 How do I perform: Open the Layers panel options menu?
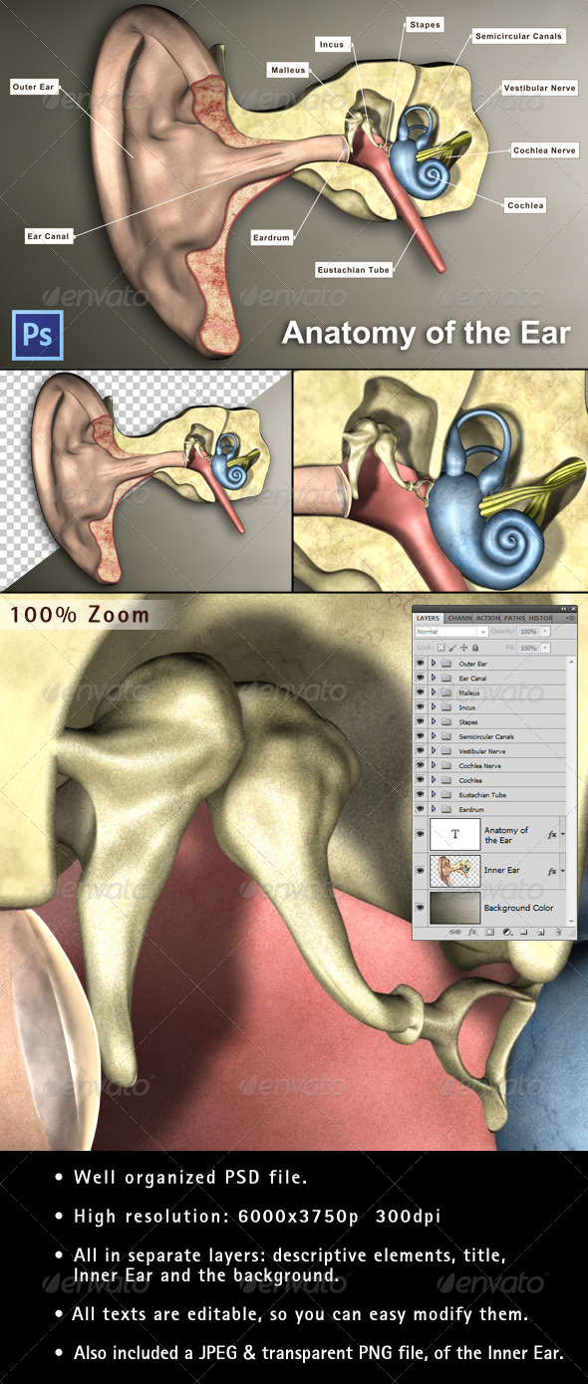tap(570, 618)
